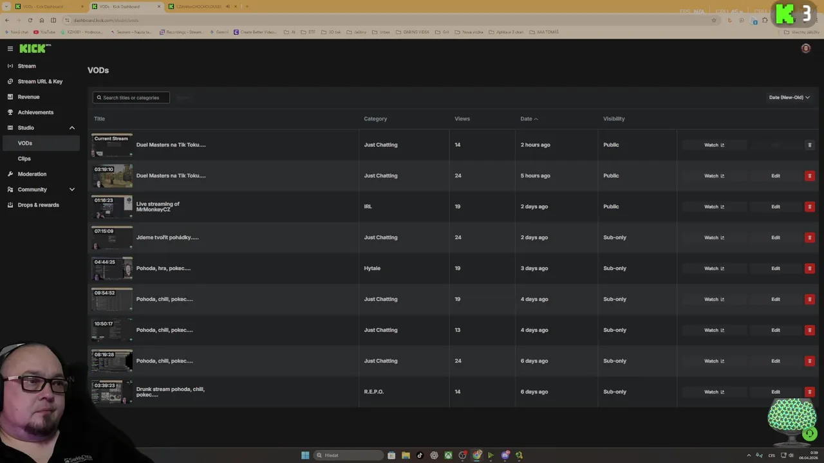Go back in browser
Screen dimensions: 824x463
click(x=7, y=20)
